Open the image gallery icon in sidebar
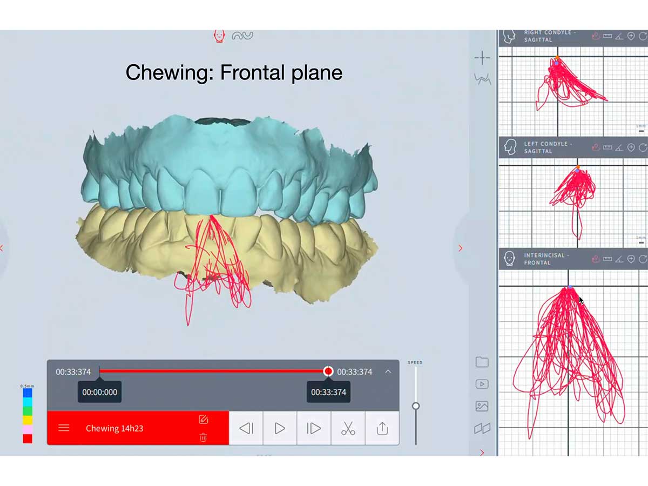 click(x=482, y=406)
